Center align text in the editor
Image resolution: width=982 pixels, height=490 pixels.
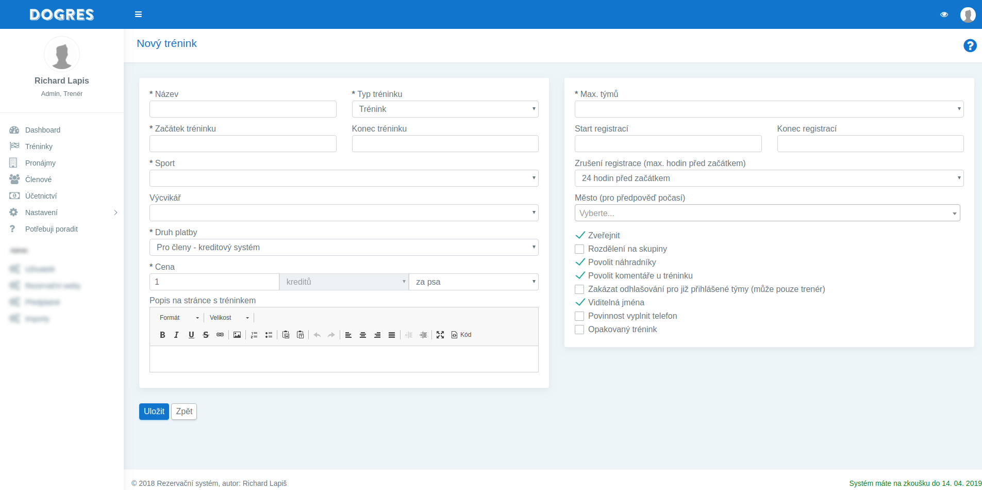363,335
